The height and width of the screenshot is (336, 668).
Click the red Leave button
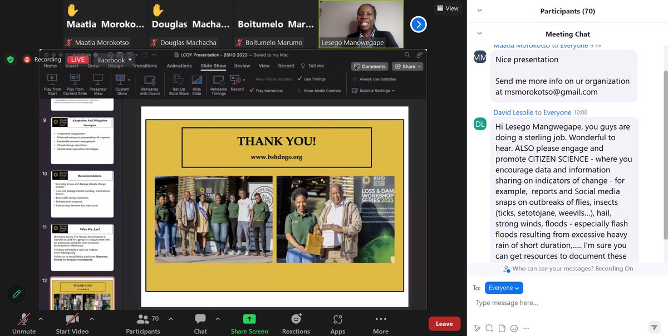click(444, 324)
